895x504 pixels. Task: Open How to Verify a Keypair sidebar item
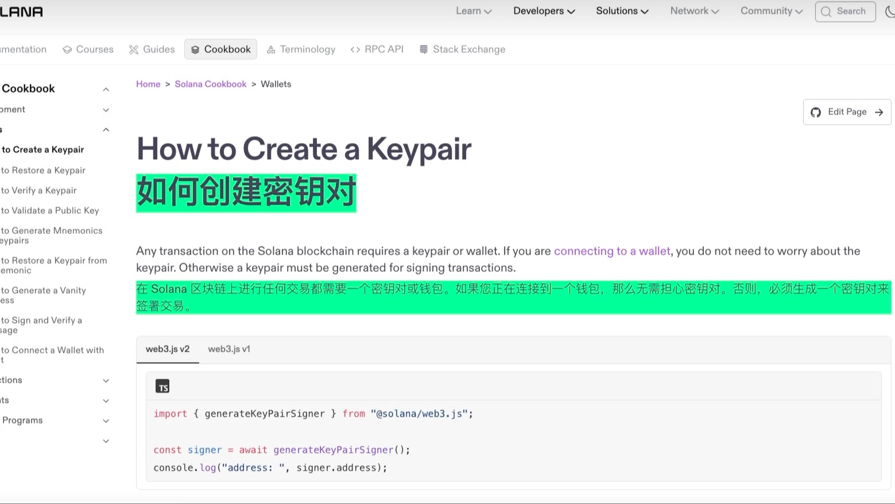pyautogui.click(x=38, y=190)
